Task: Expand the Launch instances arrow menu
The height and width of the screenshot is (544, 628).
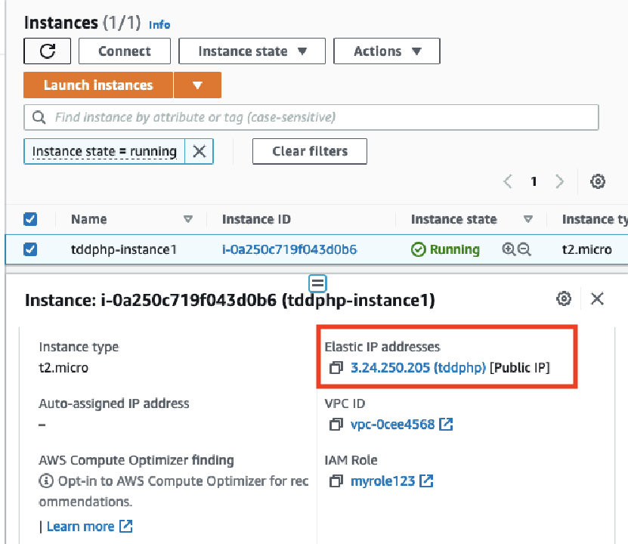Action: [x=197, y=85]
